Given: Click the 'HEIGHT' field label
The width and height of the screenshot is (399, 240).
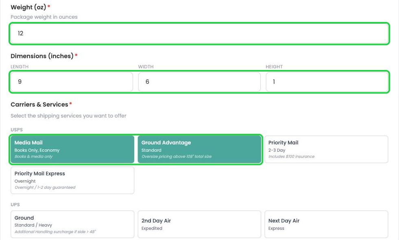Looking at the screenshot, I should pos(274,67).
